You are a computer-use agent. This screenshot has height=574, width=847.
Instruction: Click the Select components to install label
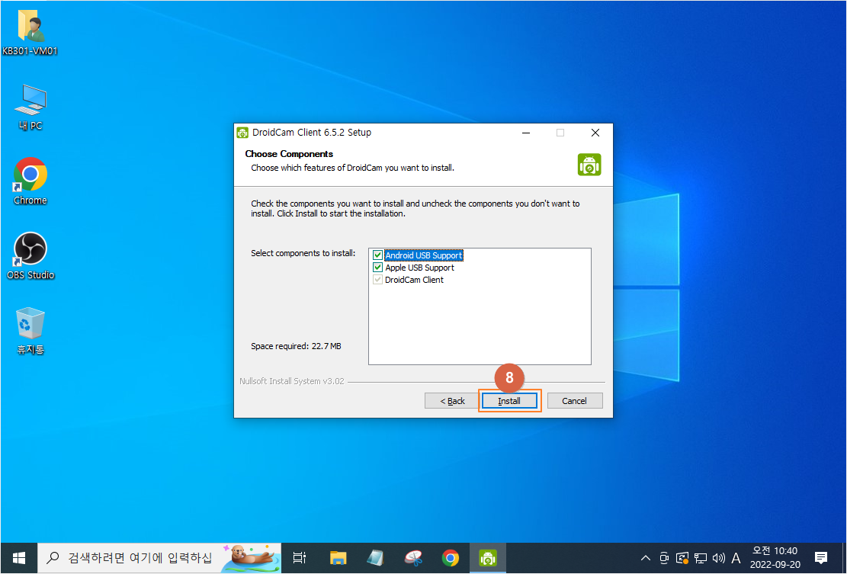(303, 253)
